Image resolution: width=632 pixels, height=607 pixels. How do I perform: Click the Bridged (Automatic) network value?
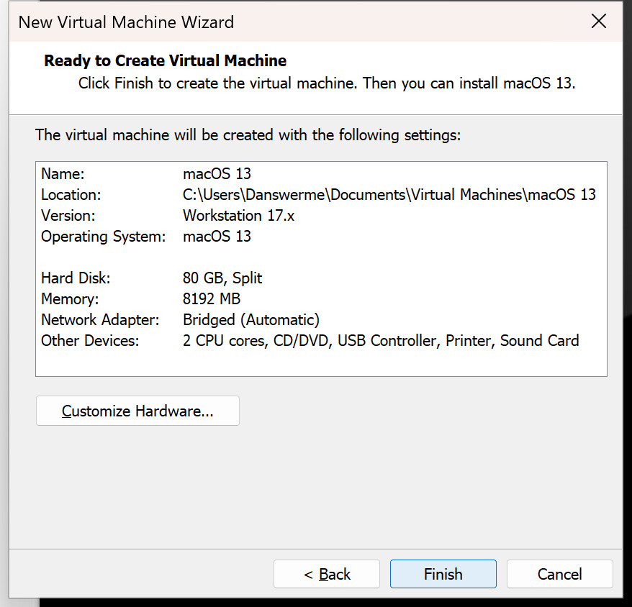[251, 320]
